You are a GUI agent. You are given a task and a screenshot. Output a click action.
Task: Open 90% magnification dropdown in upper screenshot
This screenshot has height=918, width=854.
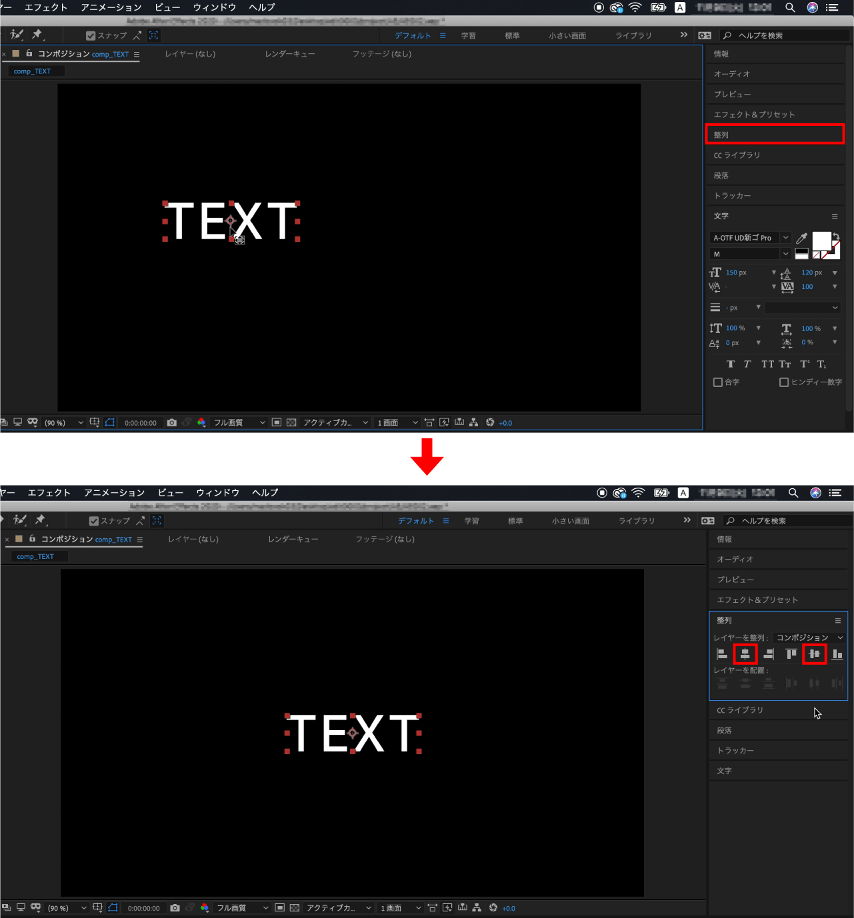coord(64,422)
